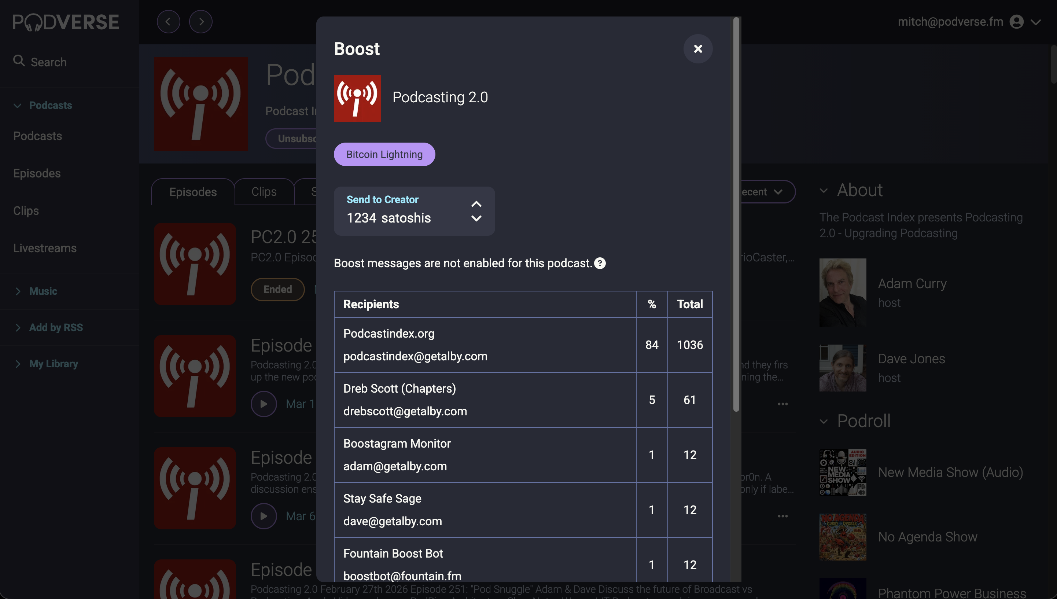Go forward with the right arrow button
Screen dimensions: 1057x599
[201, 22]
